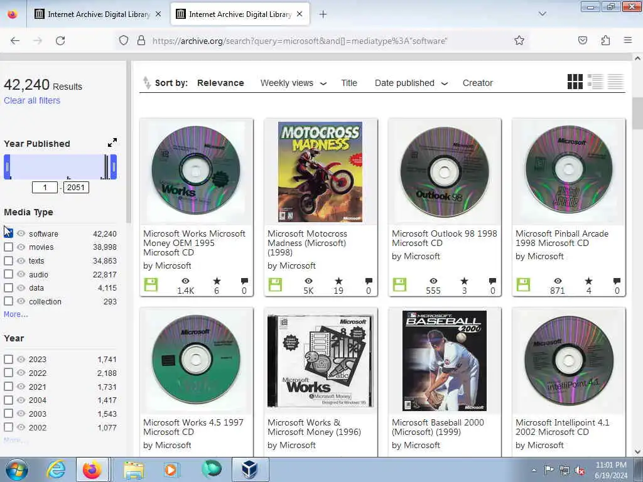643x482 pixels.
Task: Check the movies media type checkbox
Action: pyautogui.click(x=8, y=247)
